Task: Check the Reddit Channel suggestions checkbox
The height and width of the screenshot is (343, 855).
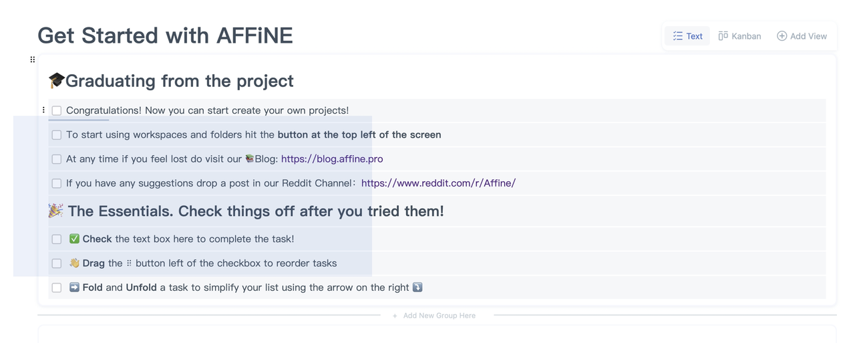Action: point(57,183)
